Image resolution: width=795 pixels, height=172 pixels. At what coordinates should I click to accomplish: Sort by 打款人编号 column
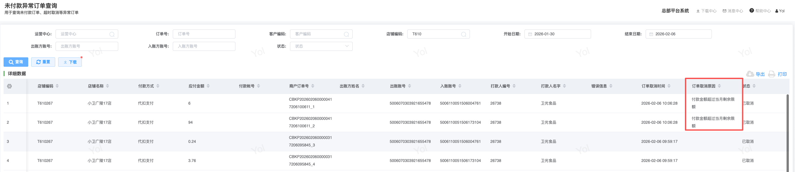click(x=514, y=86)
